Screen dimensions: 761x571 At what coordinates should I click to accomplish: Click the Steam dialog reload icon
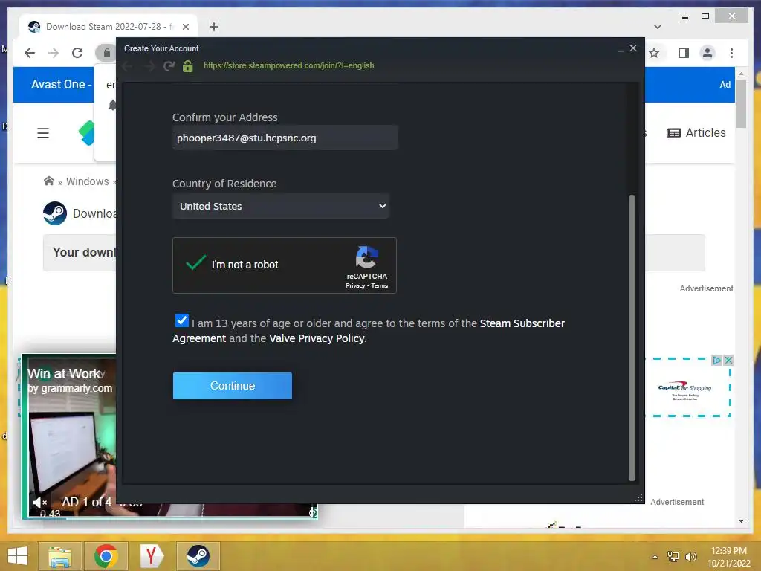pyautogui.click(x=169, y=66)
